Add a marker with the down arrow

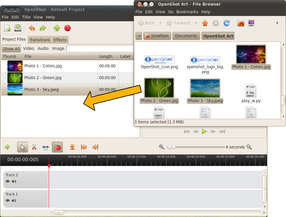pos(72,147)
